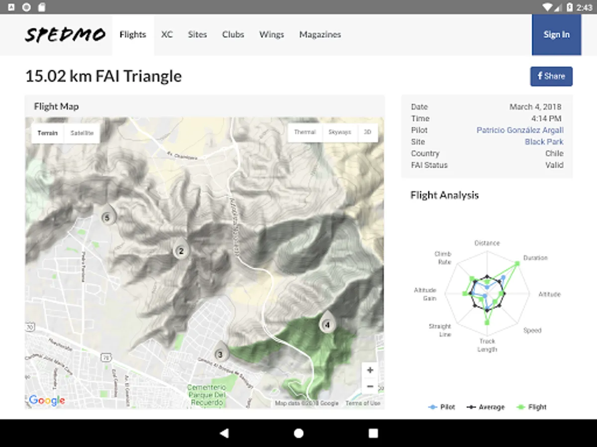597x447 pixels.
Task: Click the 15.02 km FAI Triangle heading
Action: (103, 76)
